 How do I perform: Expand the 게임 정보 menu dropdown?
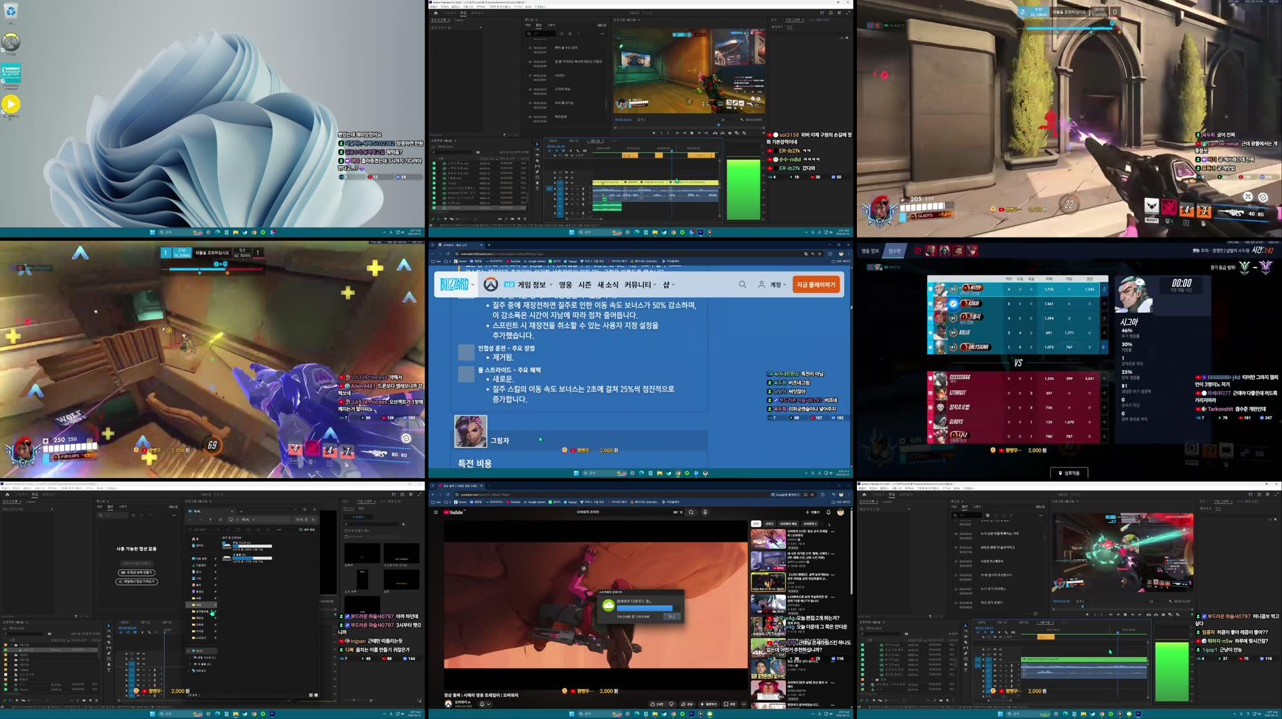534,284
